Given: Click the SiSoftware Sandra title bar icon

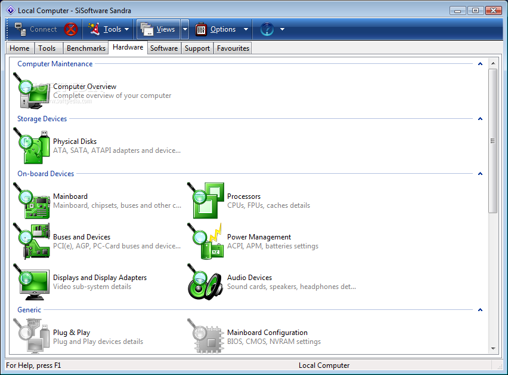Looking at the screenshot, I should click(x=11, y=10).
